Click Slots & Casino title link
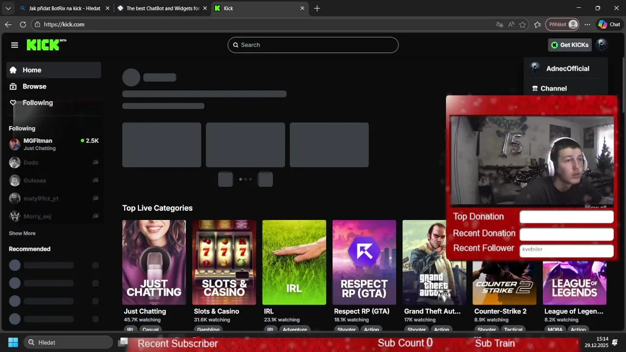Viewport: 626px width, 352px height. tap(217, 311)
